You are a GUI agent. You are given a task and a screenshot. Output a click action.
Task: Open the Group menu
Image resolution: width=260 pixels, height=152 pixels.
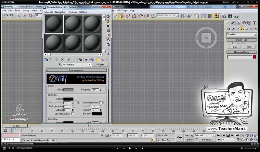[x=26, y=10]
